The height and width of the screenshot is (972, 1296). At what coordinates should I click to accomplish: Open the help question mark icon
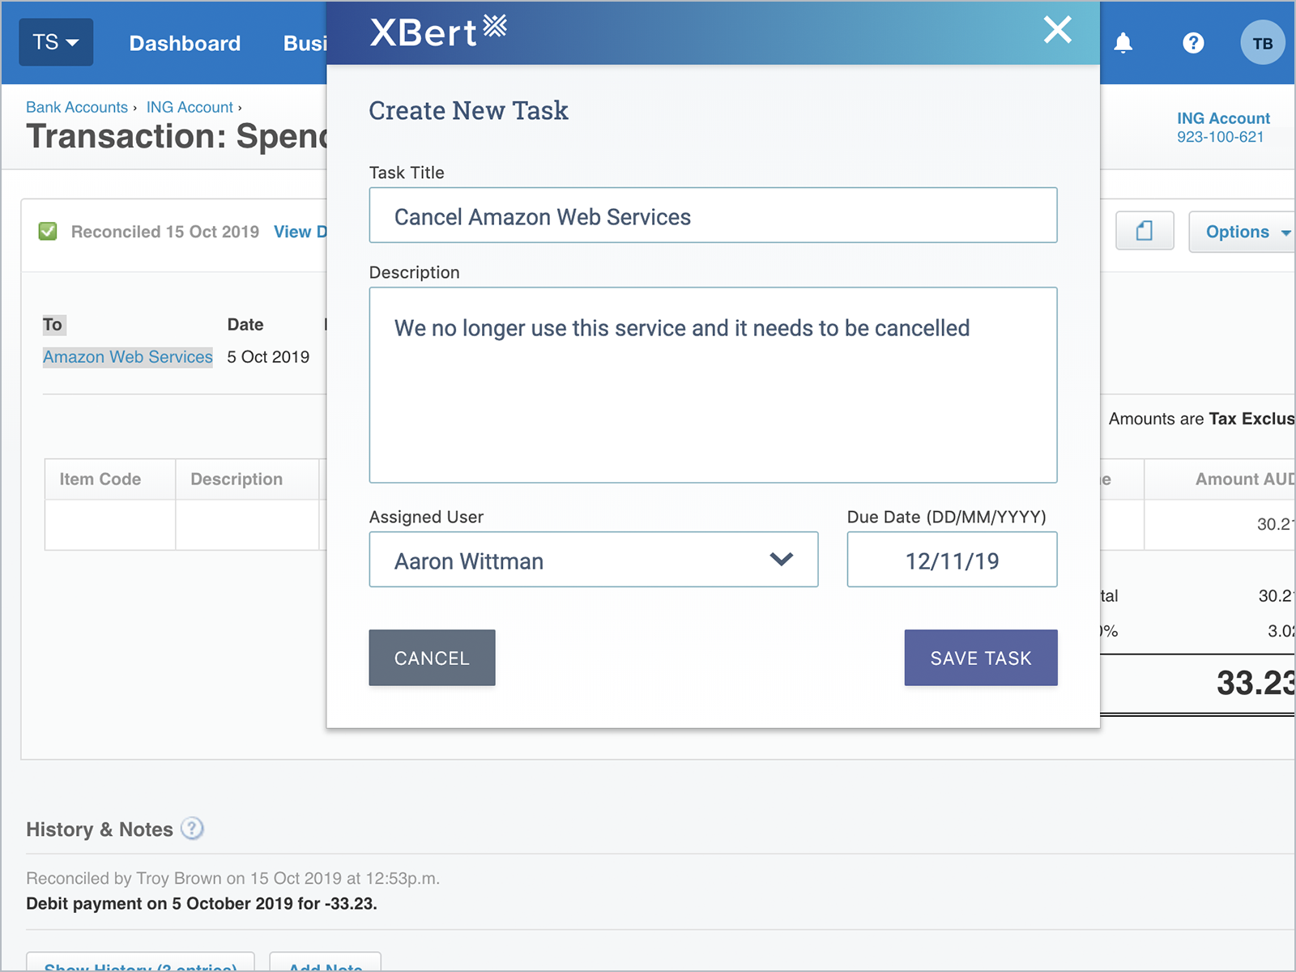coord(1193,43)
